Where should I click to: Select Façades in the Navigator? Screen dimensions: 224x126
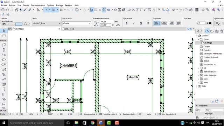pyautogui.click(x=207, y=50)
